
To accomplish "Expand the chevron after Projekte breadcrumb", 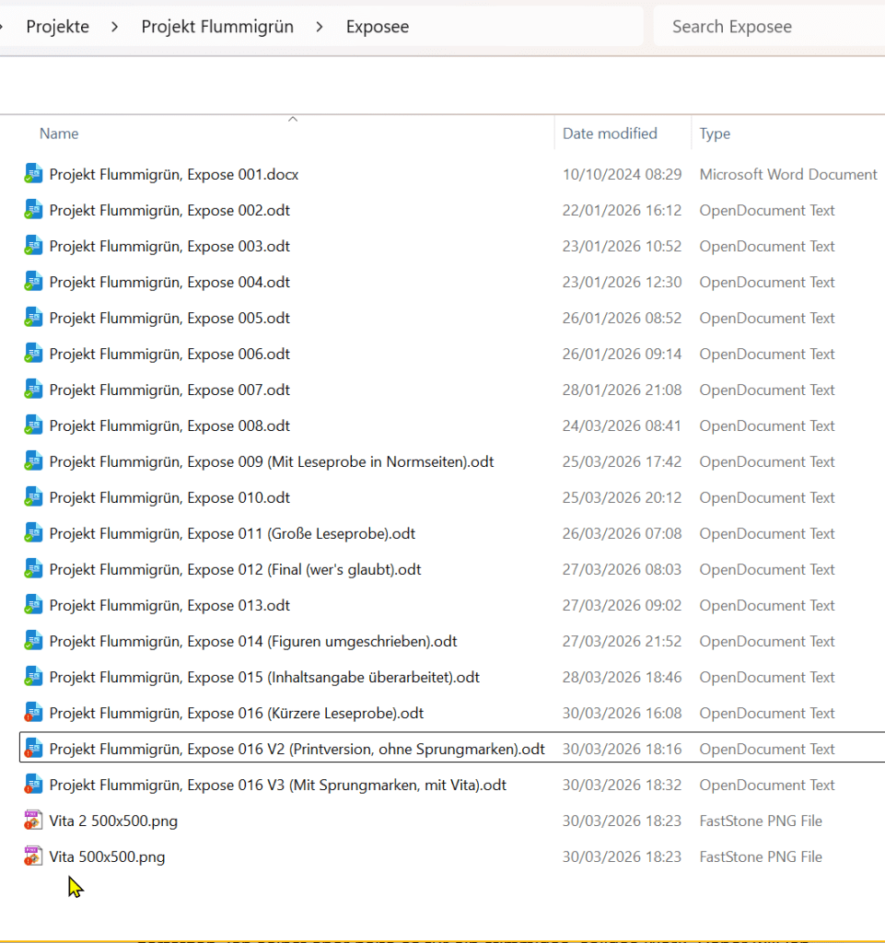I will (115, 27).
